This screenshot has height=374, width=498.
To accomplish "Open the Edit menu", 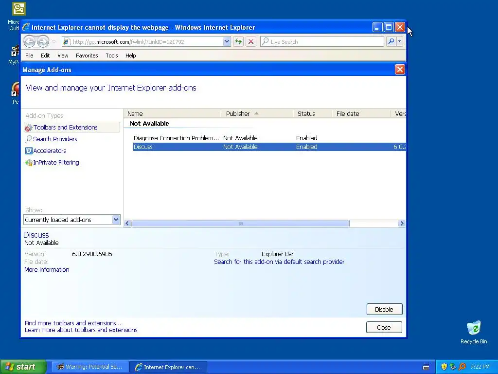I will pyautogui.click(x=45, y=56).
